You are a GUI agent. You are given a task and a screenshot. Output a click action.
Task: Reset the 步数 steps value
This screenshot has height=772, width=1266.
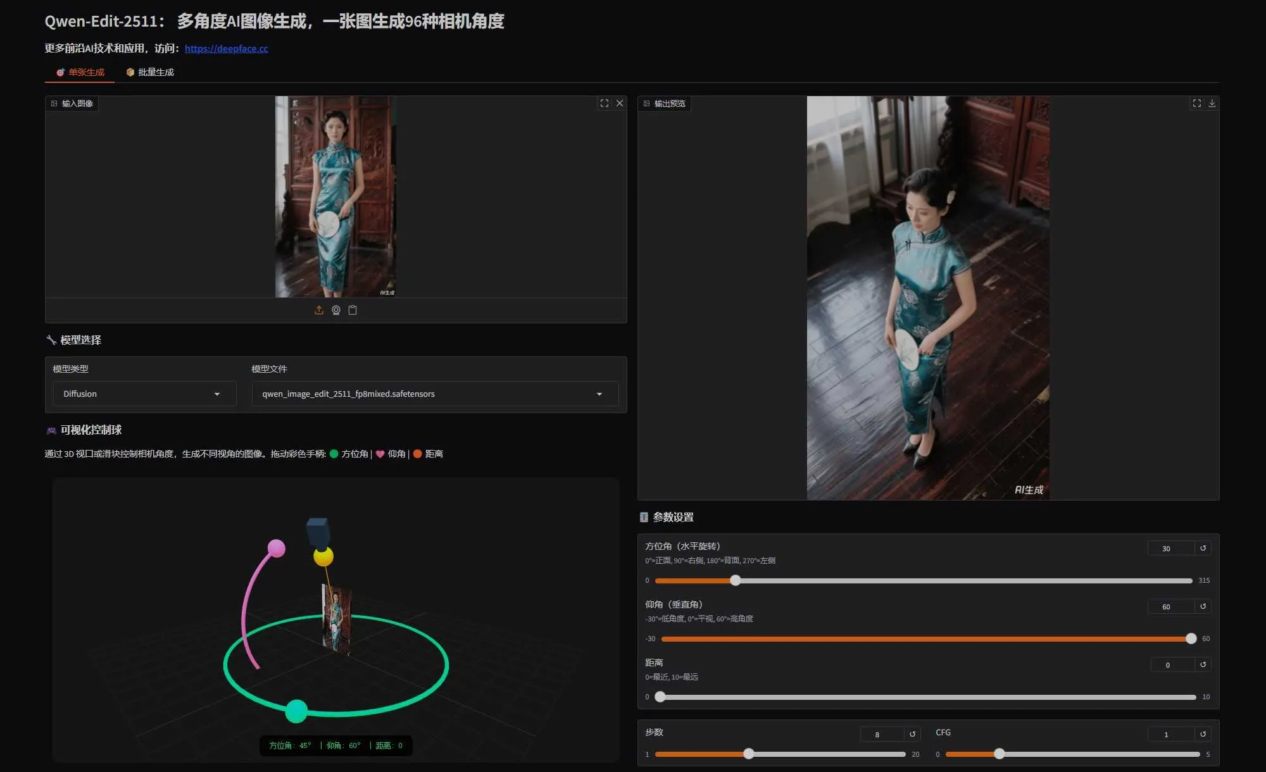click(x=912, y=734)
